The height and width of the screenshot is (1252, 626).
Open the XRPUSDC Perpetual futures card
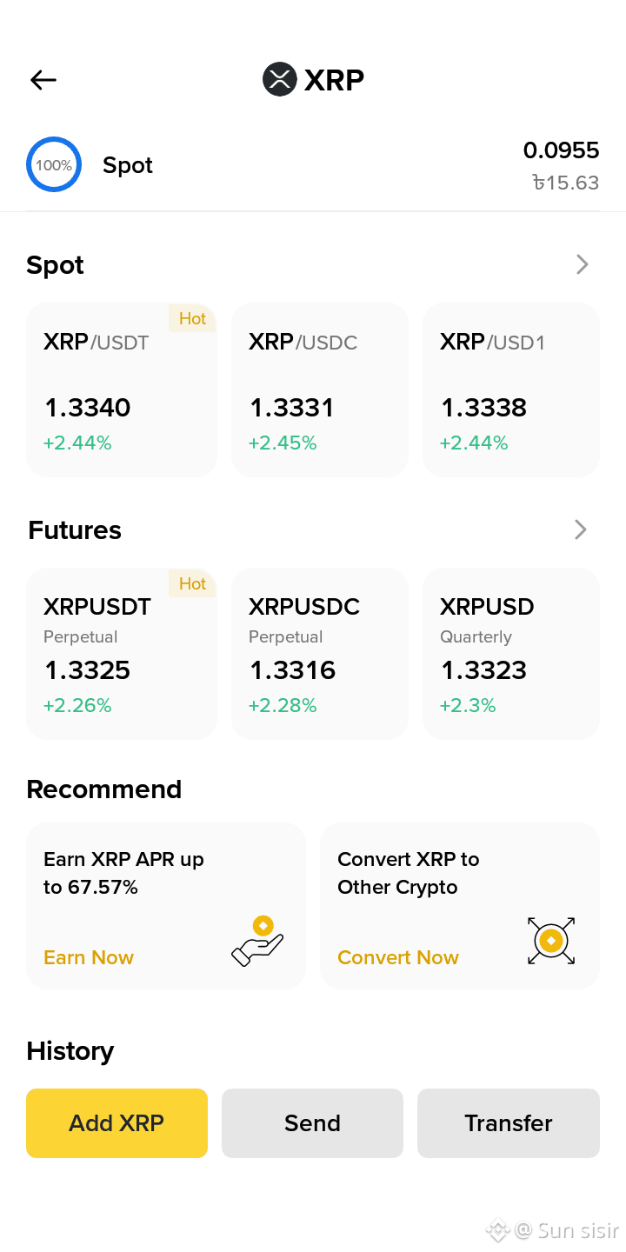pos(320,654)
